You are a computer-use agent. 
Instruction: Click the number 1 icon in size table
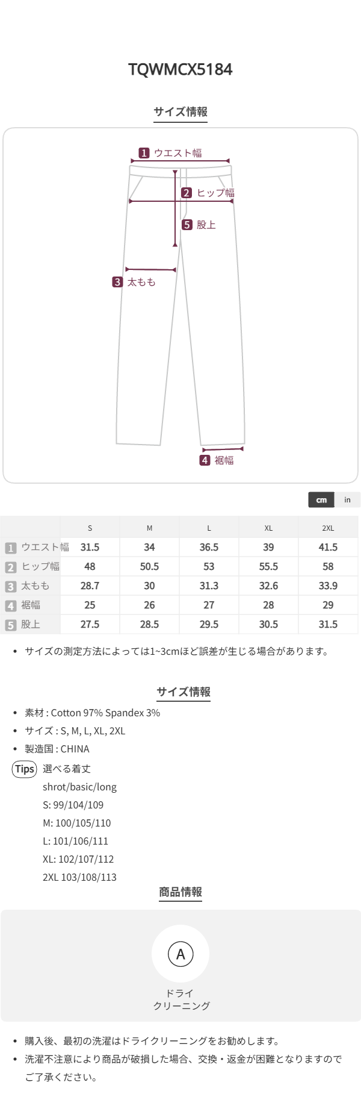tap(10, 548)
